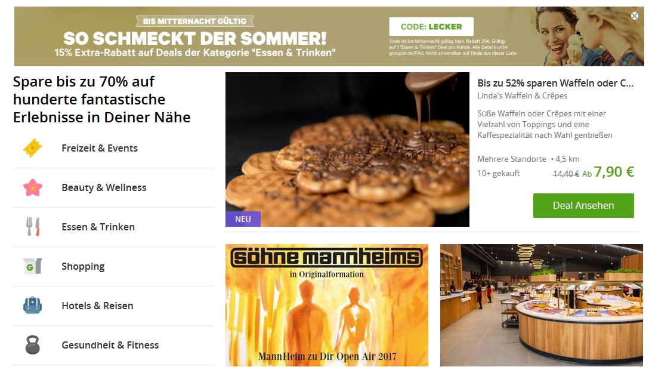The width and height of the screenshot is (649, 373).
Task: Click the Deal Ansehen button
Action: [583, 205]
